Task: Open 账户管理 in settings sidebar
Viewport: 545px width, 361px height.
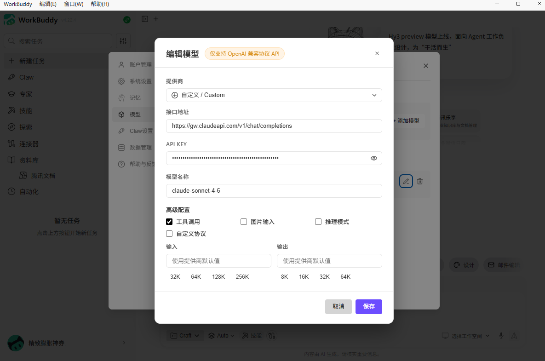Action: click(x=135, y=65)
